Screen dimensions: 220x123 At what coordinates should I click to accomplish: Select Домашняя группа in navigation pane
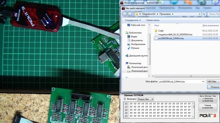pos(138,56)
